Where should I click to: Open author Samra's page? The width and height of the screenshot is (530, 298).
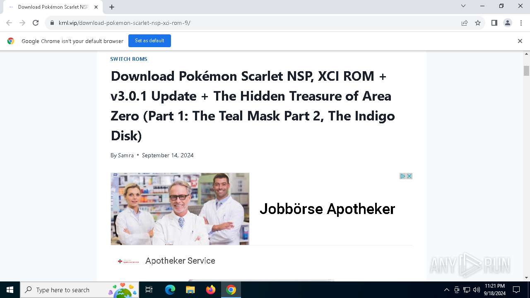point(126,155)
